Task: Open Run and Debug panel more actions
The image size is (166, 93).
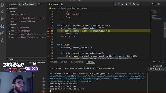Action: (x=43, y=4)
